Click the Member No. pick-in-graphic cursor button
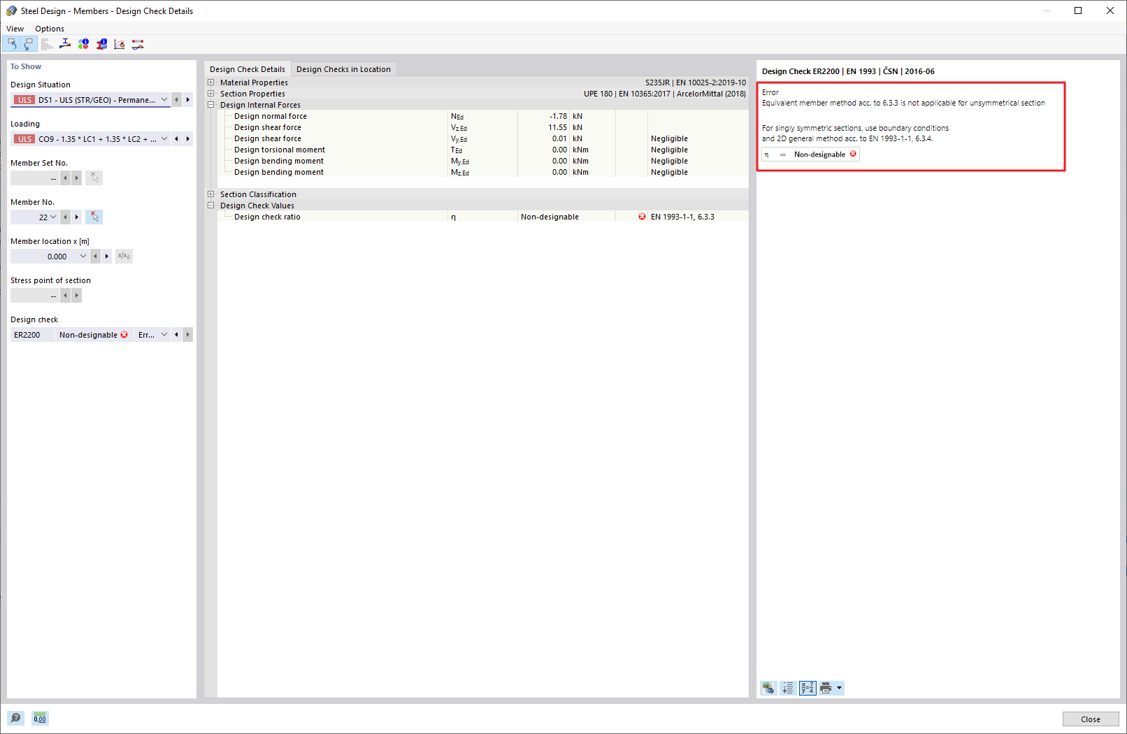The height and width of the screenshot is (734, 1127). pos(94,217)
